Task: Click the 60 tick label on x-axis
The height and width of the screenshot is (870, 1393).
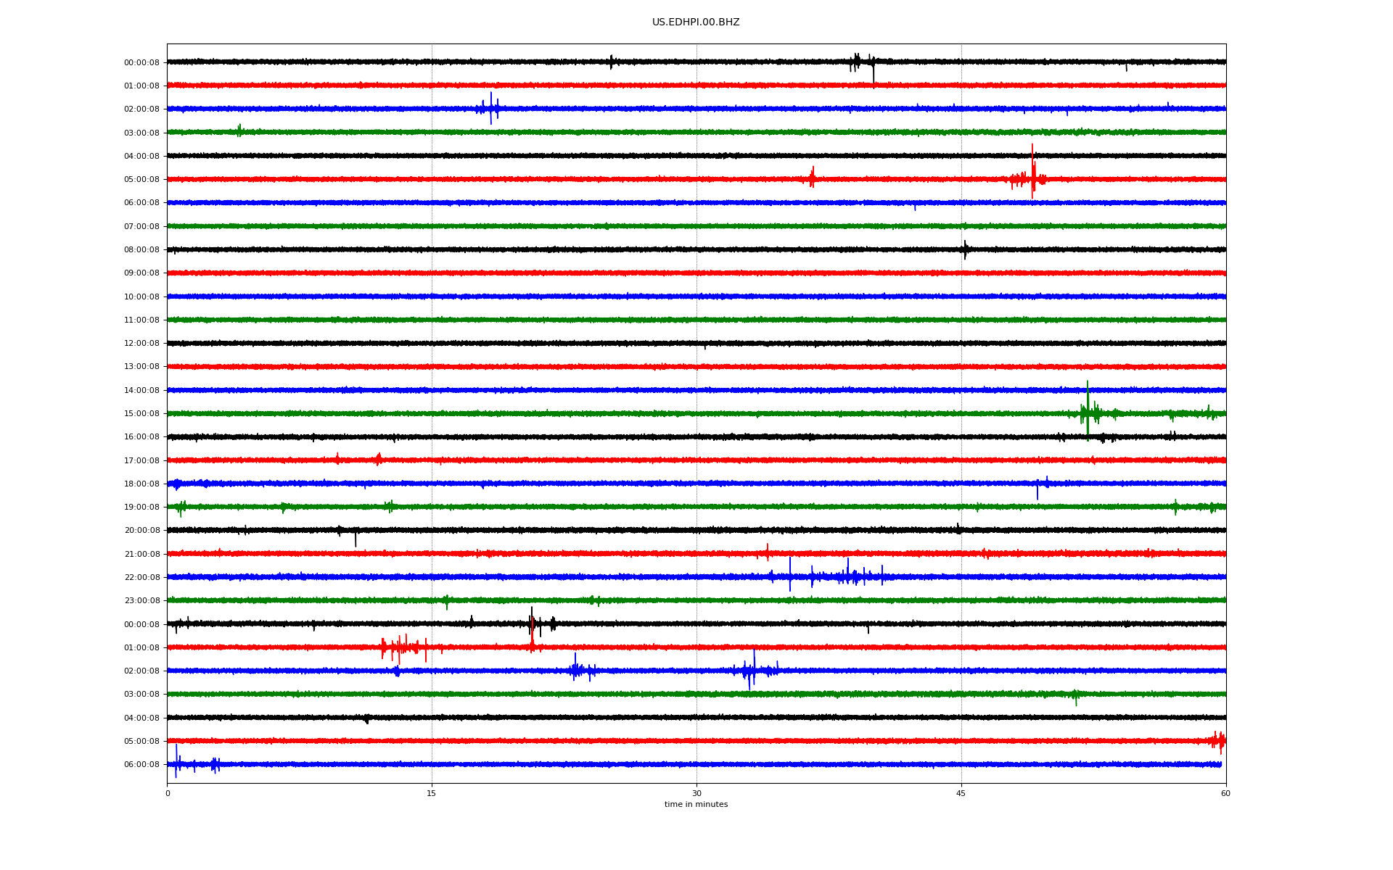Action: 1225,793
